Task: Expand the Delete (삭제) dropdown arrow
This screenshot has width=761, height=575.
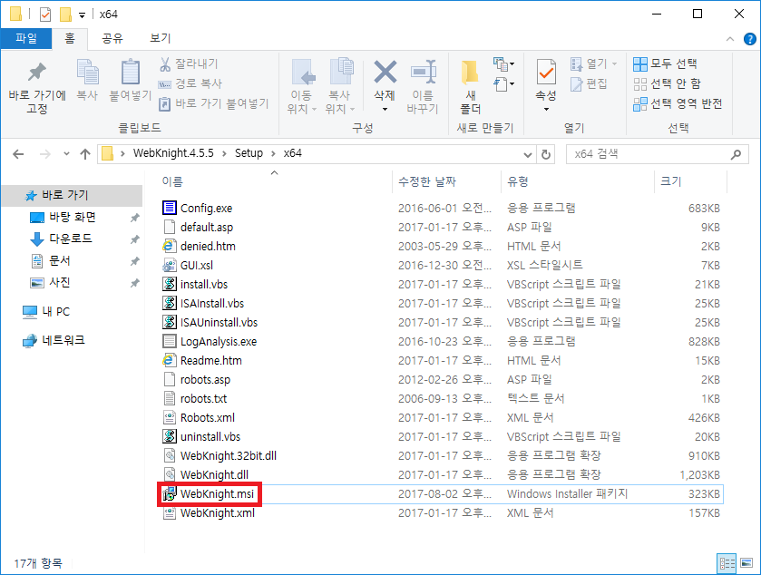Action: pos(385,110)
